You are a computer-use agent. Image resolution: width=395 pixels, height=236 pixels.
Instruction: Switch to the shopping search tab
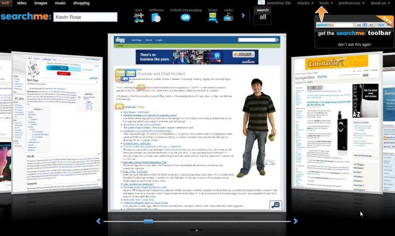tap(81, 3)
